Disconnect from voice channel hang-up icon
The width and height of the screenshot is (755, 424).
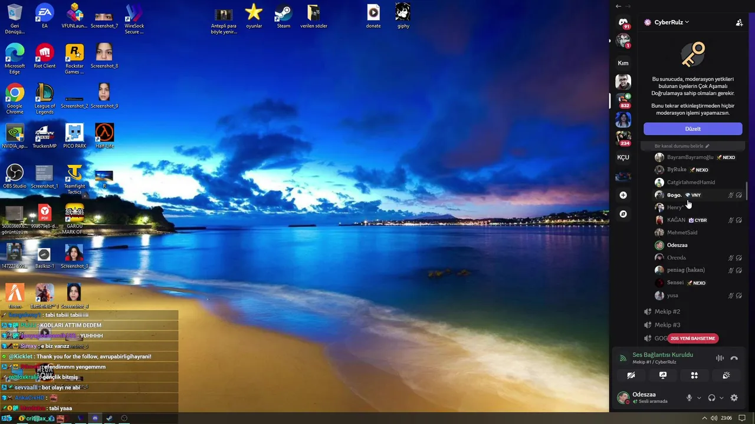coord(734,358)
